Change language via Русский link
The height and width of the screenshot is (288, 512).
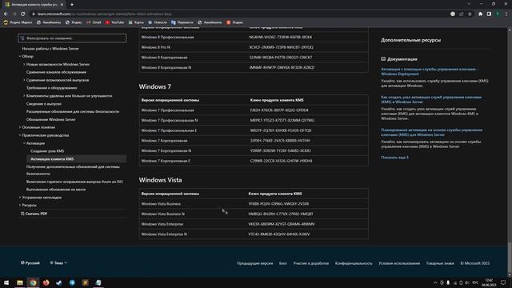[x=30, y=263]
